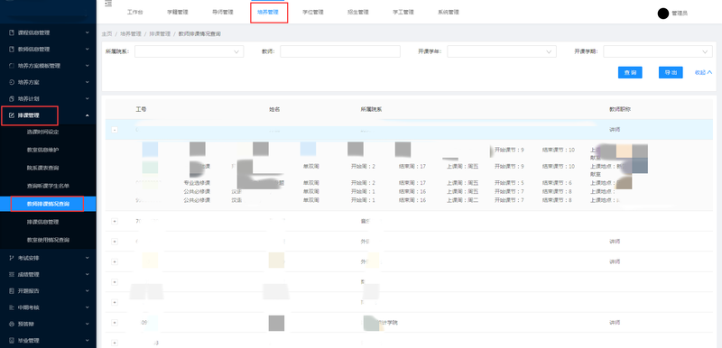
Task: Click the 导出 button
Action: coord(671,73)
